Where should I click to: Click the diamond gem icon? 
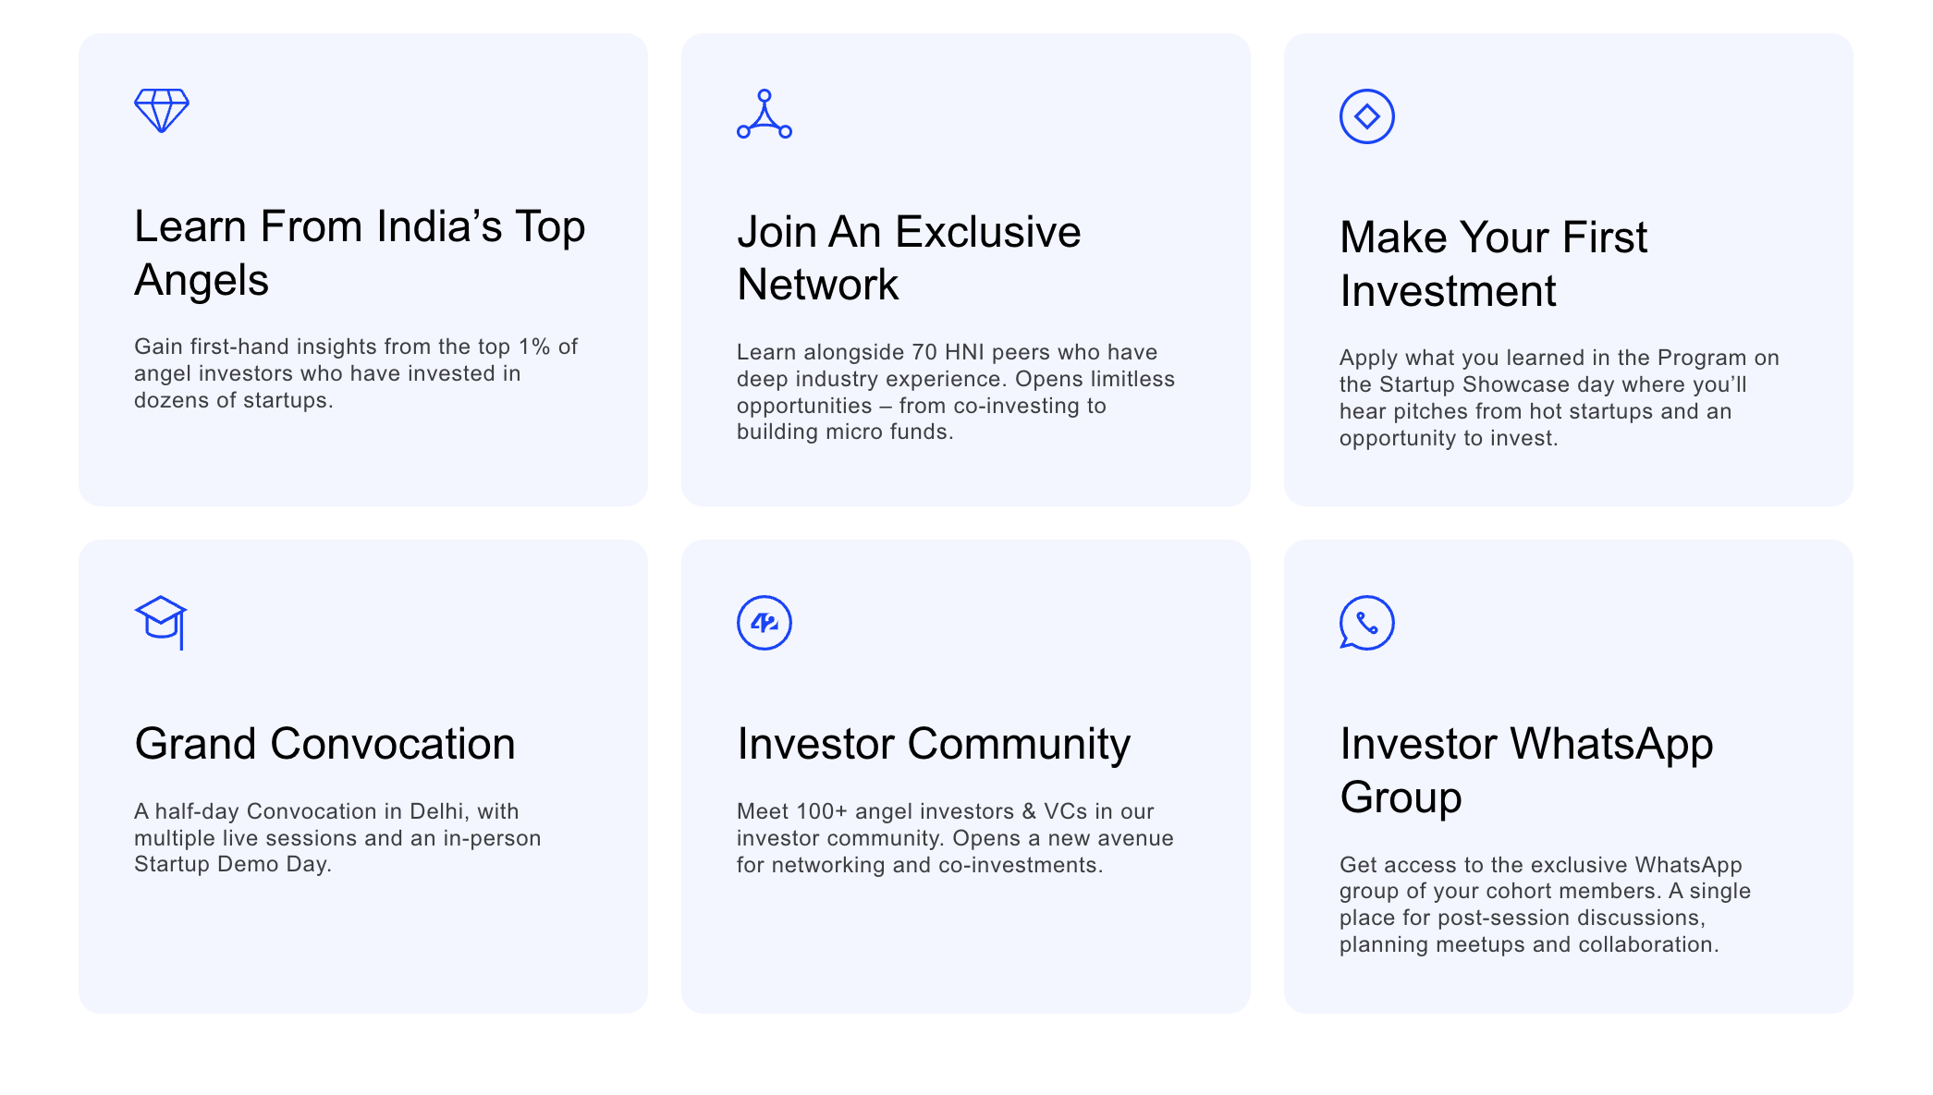(x=162, y=111)
